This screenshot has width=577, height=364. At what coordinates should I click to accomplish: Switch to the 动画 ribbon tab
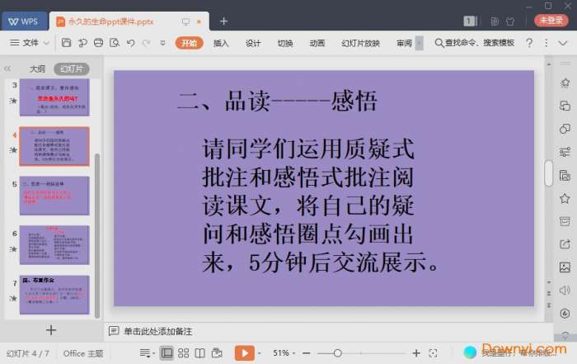coord(317,43)
